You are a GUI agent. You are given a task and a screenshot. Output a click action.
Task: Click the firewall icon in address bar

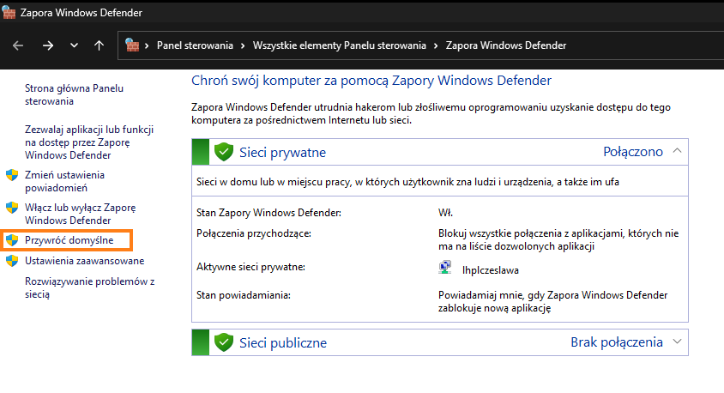coord(132,45)
